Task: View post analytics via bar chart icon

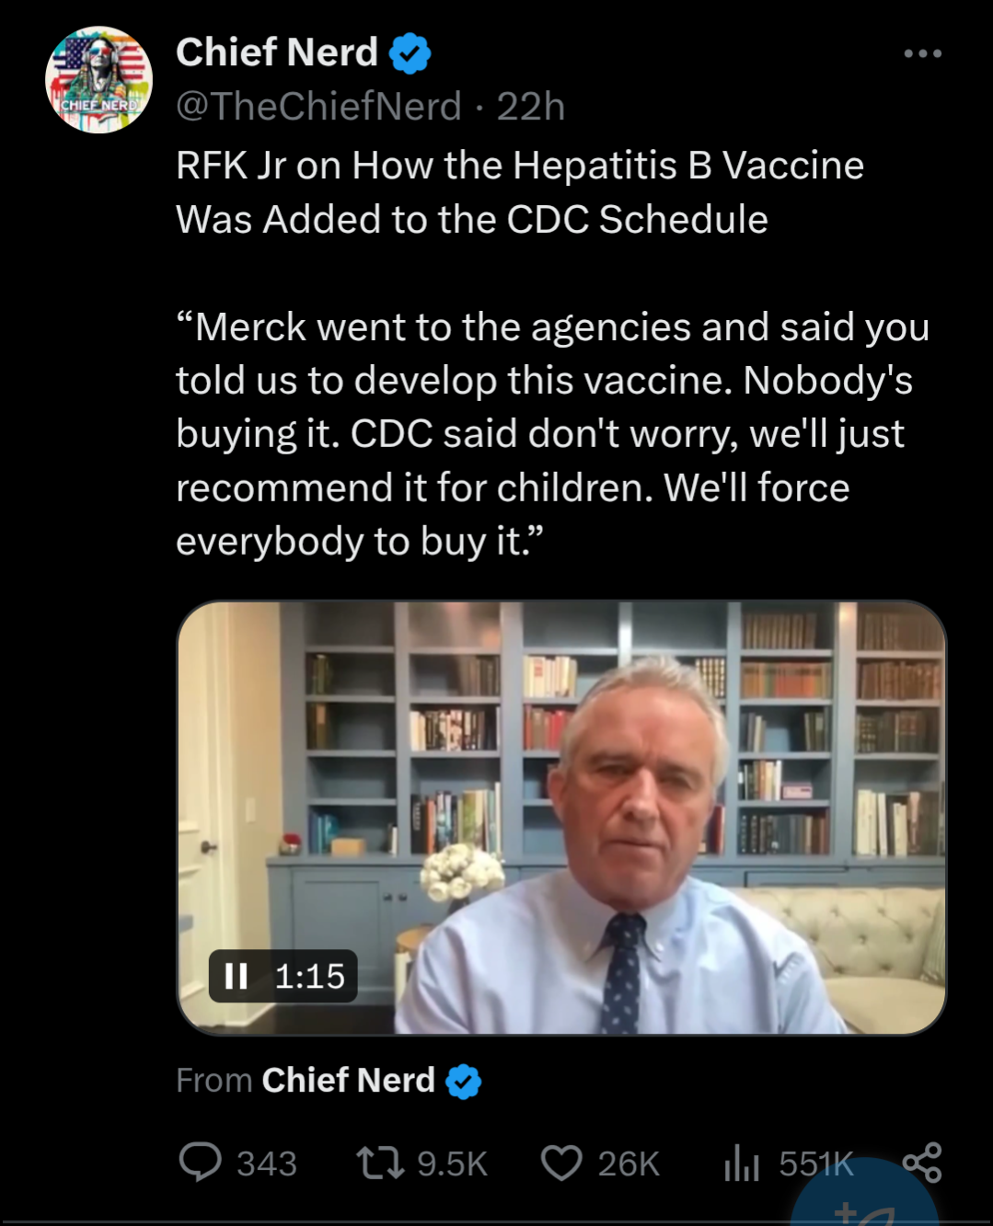Action: [x=741, y=1164]
